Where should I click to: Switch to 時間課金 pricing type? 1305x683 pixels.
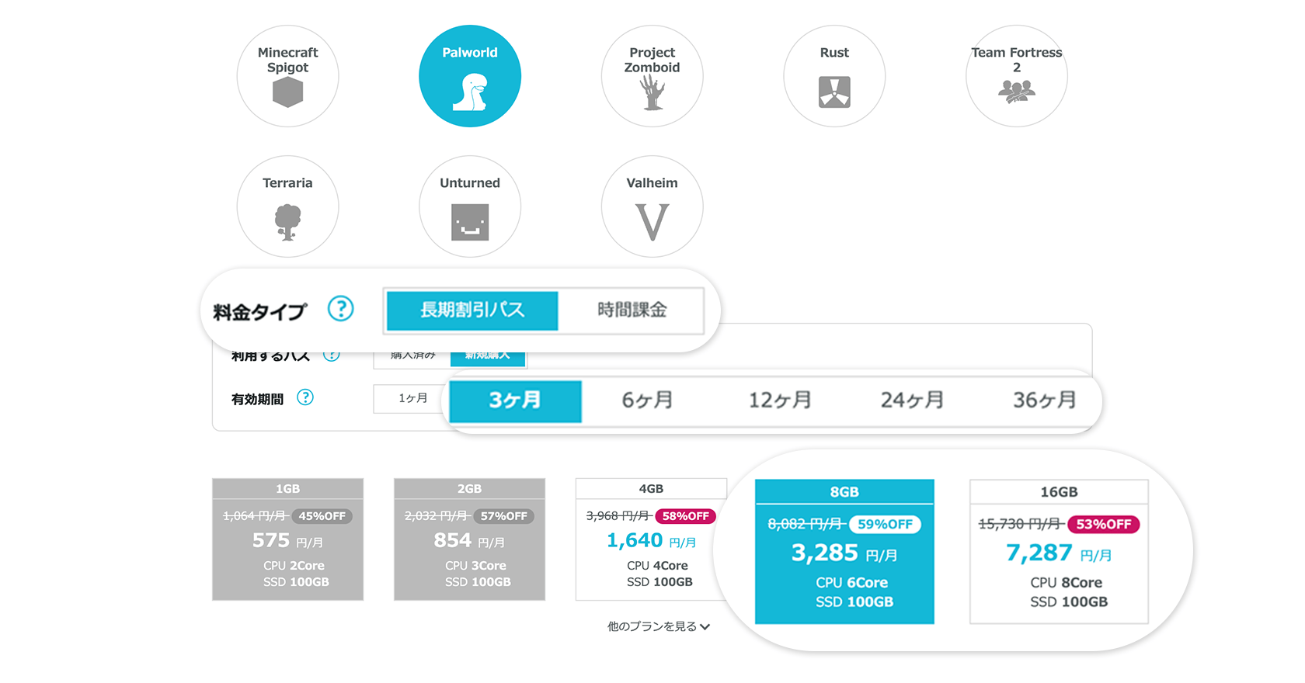[632, 310]
